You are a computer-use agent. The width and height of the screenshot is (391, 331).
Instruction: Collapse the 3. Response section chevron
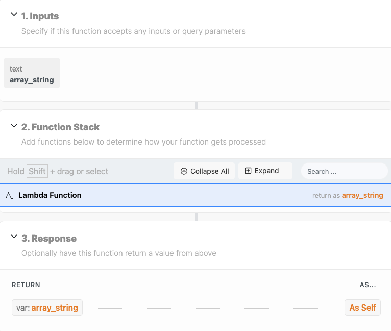[x=14, y=237]
